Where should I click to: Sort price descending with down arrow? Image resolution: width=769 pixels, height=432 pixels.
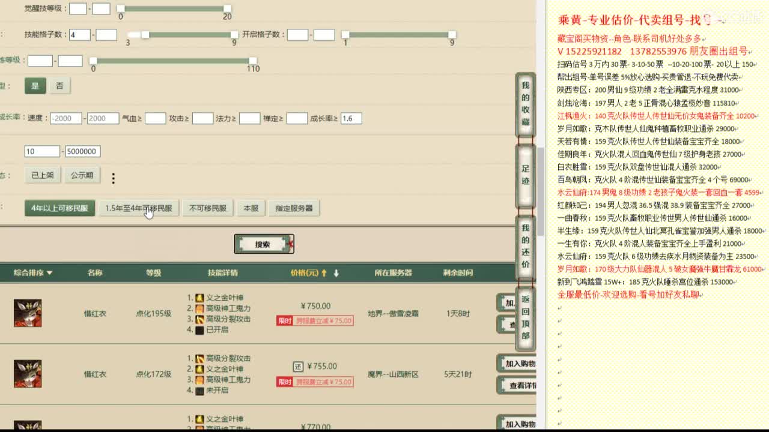(336, 273)
